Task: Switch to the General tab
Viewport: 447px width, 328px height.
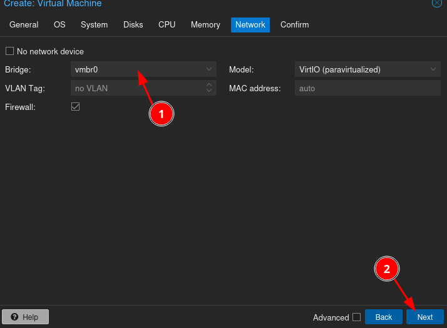Action: (x=24, y=25)
